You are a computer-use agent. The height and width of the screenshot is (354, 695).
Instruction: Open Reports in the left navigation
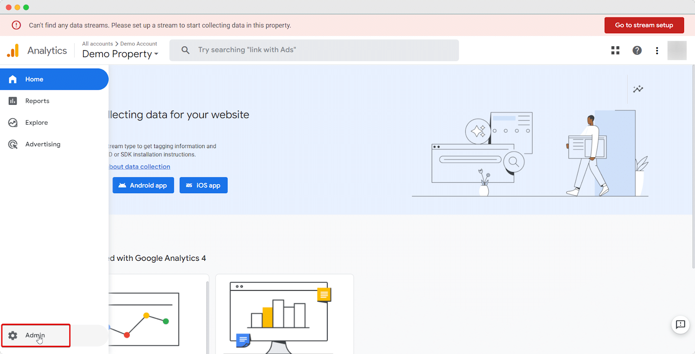(54, 101)
